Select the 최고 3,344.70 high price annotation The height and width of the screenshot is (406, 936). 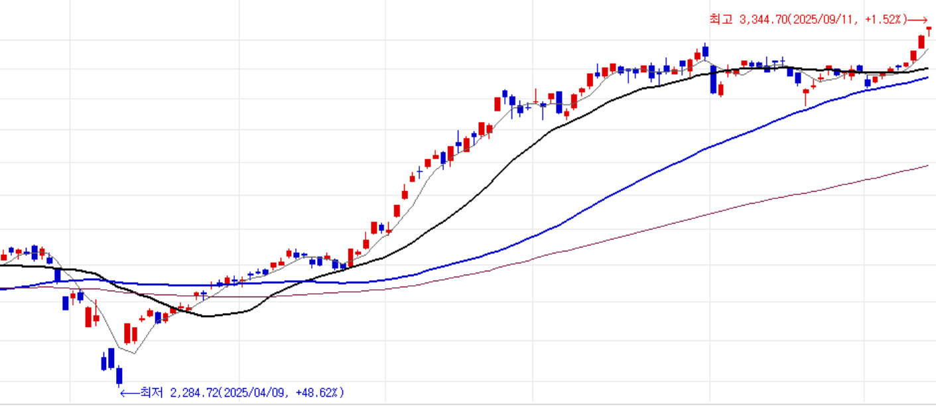(x=819, y=20)
